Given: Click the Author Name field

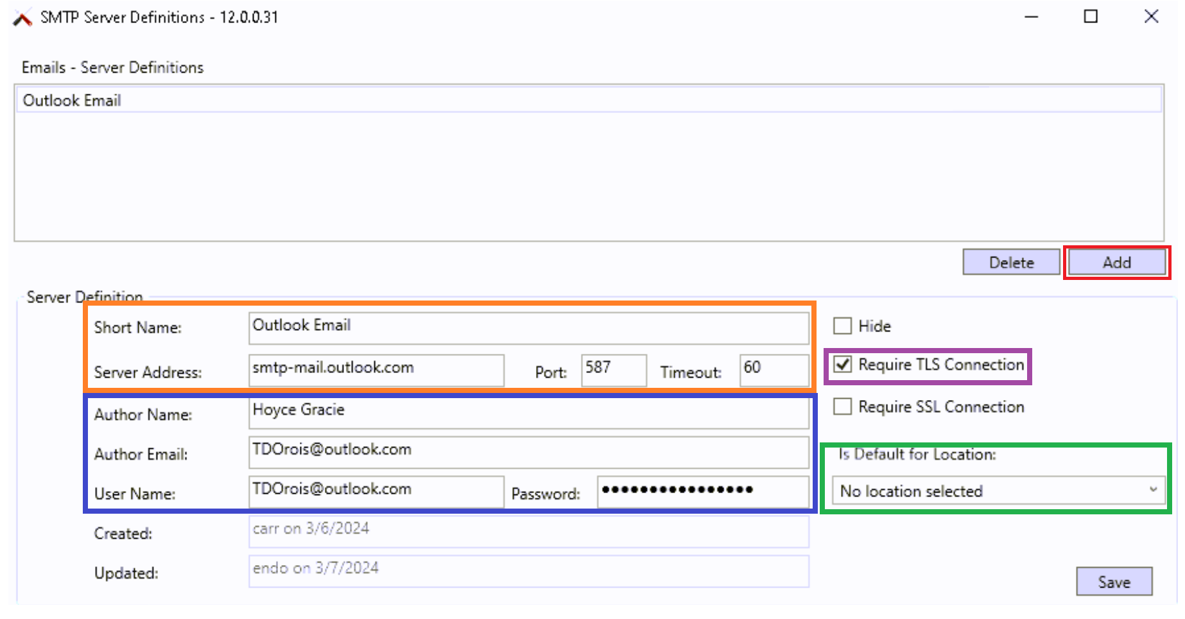Looking at the screenshot, I should pyautogui.click(x=528, y=413).
